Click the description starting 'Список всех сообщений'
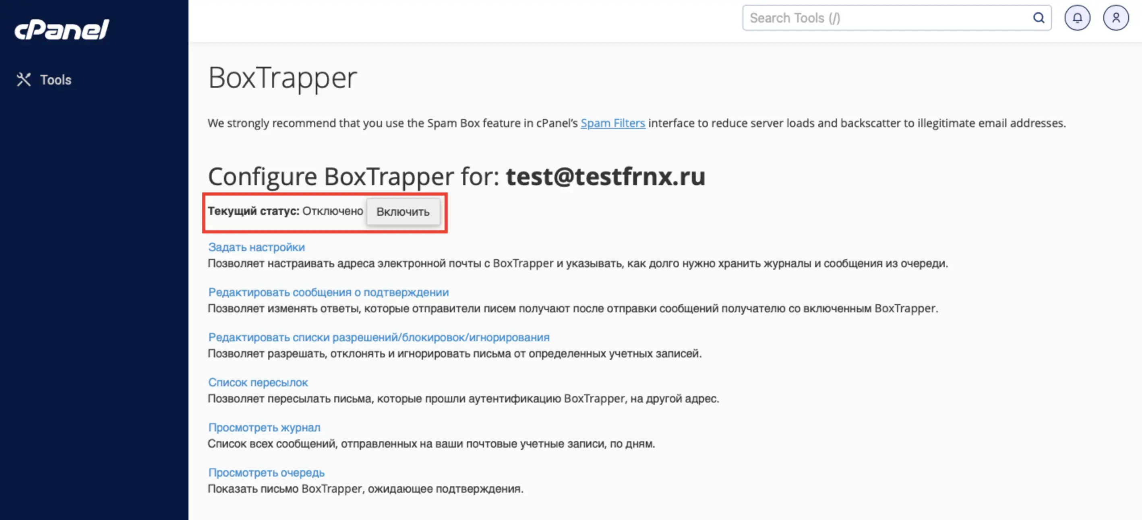 431,444
